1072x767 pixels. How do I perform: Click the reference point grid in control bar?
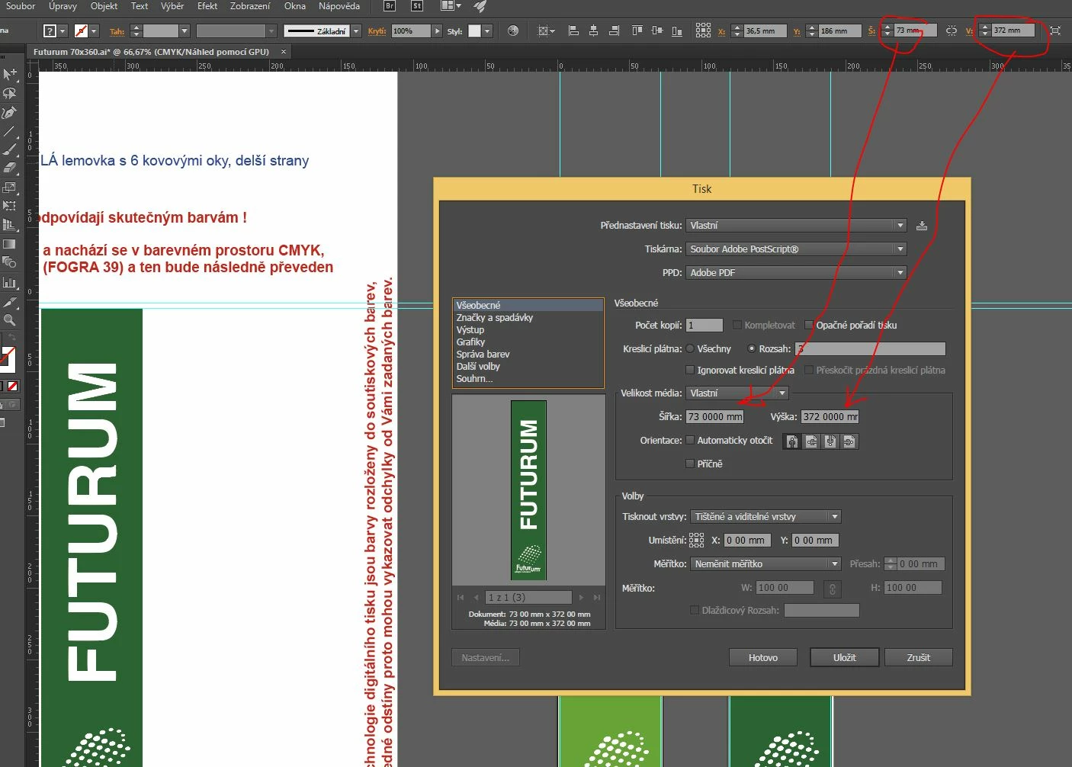[703, 30]
